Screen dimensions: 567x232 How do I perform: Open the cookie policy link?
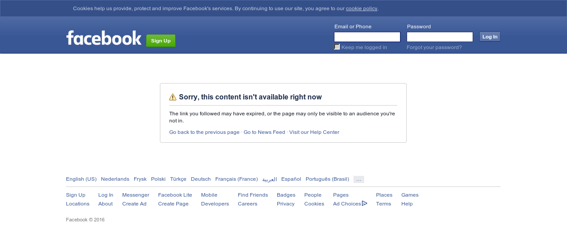pos(361,8)
